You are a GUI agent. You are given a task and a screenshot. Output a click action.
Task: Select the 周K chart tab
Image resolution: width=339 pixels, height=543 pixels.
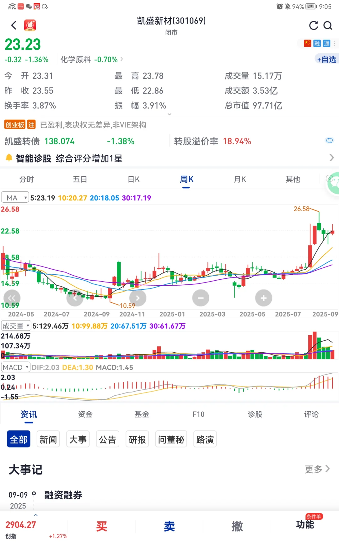(186, 179)
